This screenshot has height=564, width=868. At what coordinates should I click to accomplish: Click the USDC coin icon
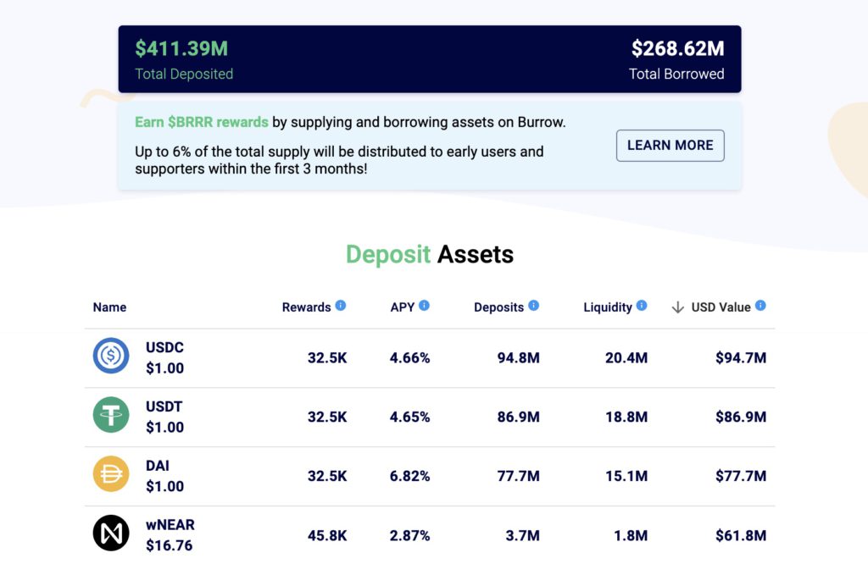pyautogui.click(x=111, y=356)
